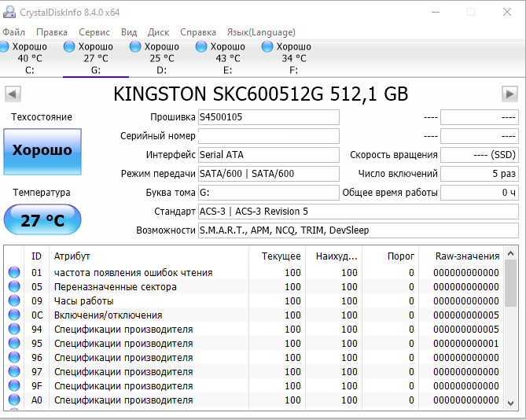Click the Режим передачи SATA/600 field
This screenshot has width=526, height=420.
point(269,174)
